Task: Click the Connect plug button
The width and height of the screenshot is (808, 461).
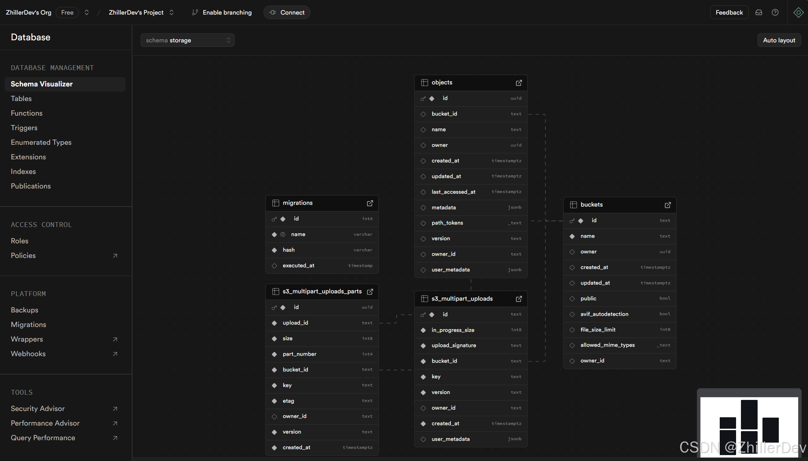Action: click(287, 12)
